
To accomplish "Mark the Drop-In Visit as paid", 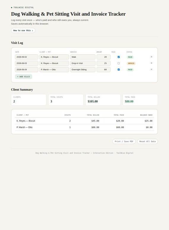I will (119, 63).
